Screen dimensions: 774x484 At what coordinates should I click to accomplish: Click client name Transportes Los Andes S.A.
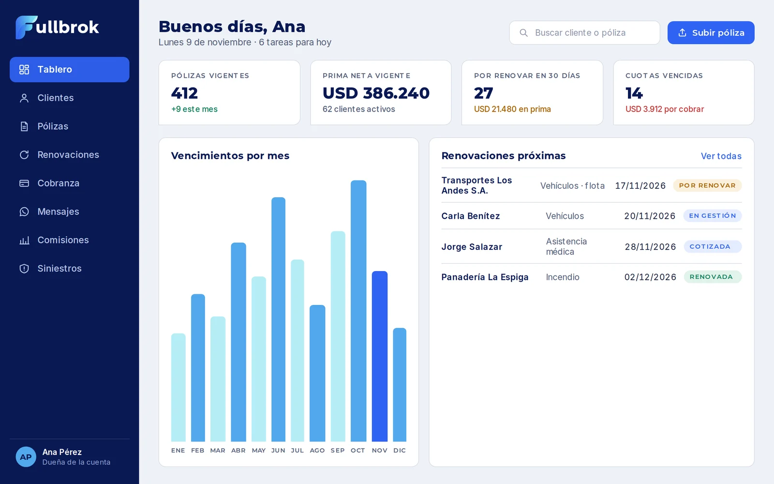tap(476, 185)
